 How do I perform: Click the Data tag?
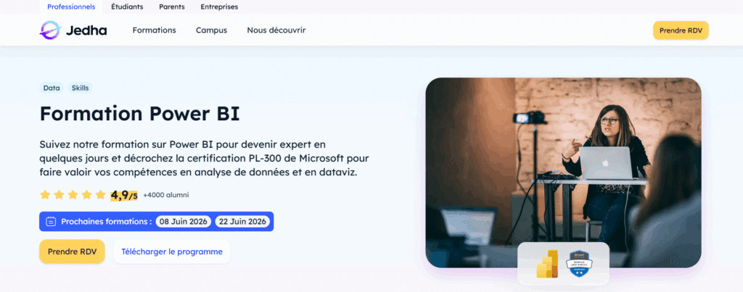click(52, 88)
